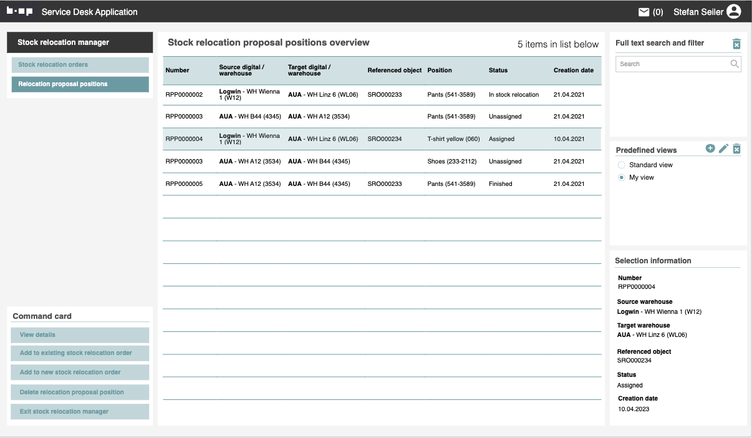Add a new predefined view plus icon

point(710,148)
